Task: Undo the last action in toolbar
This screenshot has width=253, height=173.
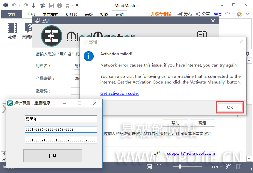Action: 14,5
